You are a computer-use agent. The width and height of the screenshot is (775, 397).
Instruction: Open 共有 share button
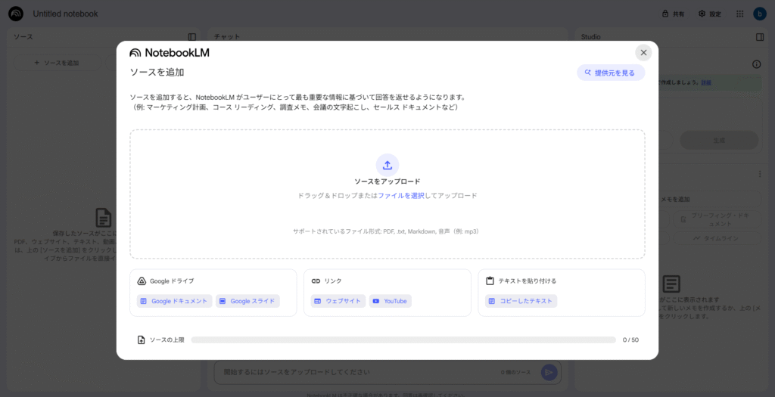click(x=673, y=14)
